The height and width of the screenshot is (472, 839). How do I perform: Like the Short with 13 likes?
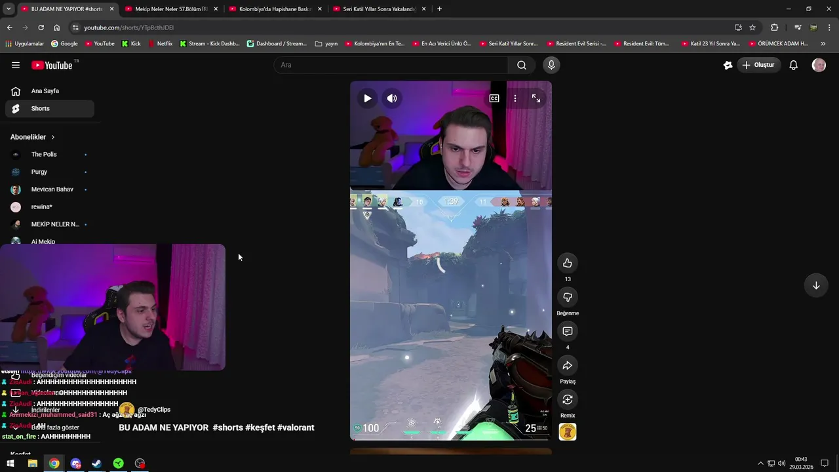click(x=568, y=263)
